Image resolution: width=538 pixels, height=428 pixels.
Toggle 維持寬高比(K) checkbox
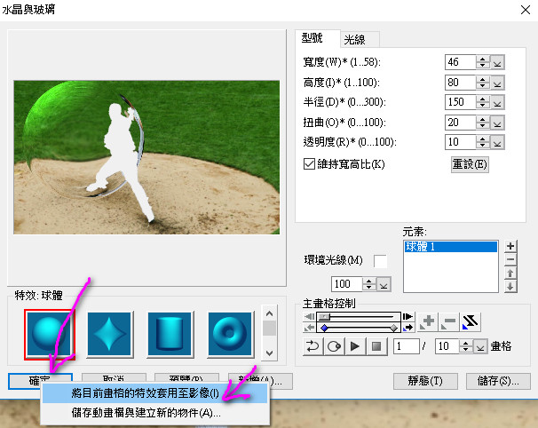pyautogui.click(x=309, y=163)
